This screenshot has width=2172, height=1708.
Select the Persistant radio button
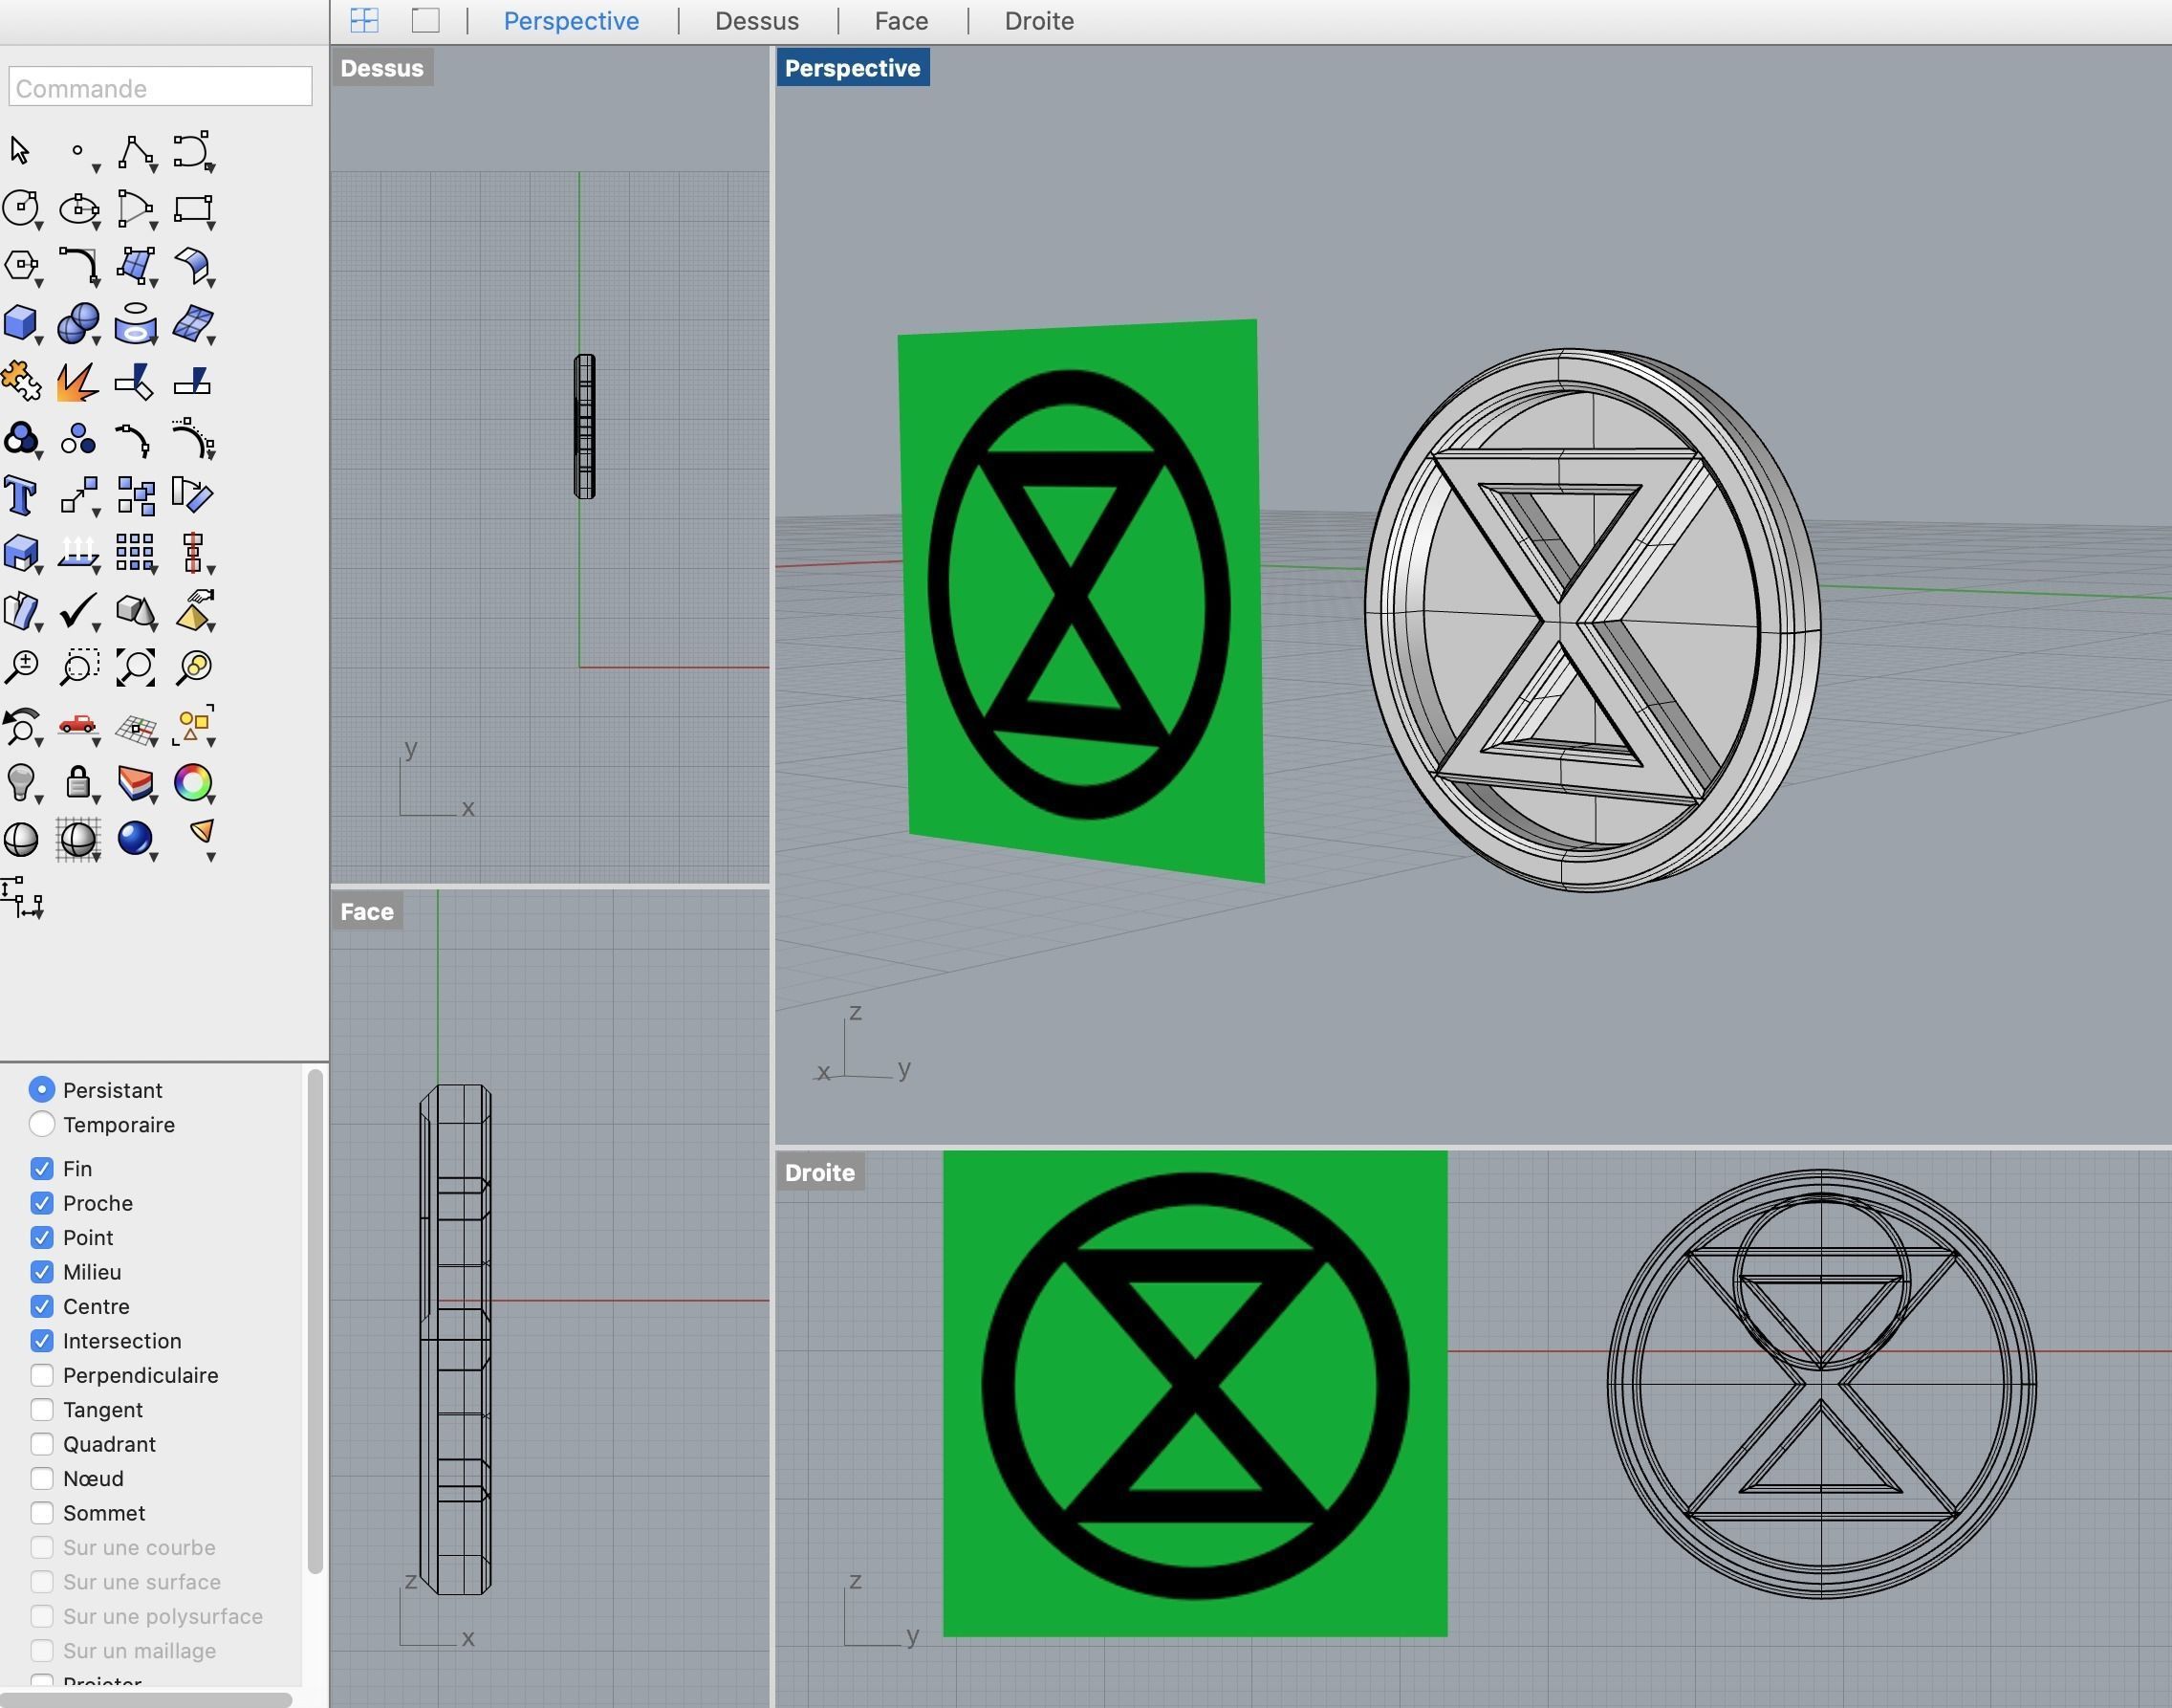coord(42,1089)
